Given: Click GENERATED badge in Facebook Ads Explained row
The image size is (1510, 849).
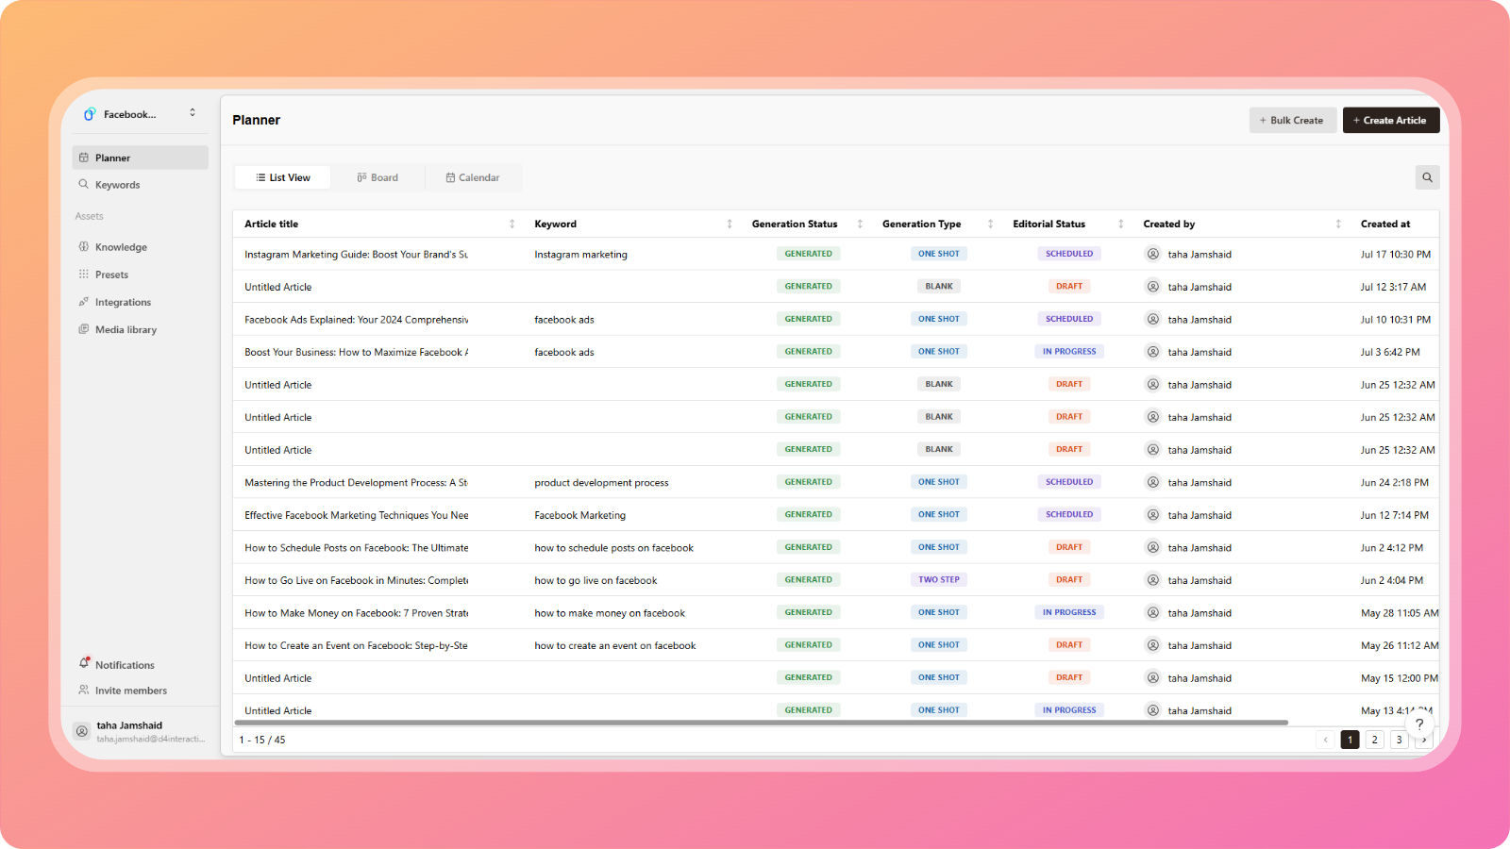Looking at the screenshot, I should click(809, 319).
